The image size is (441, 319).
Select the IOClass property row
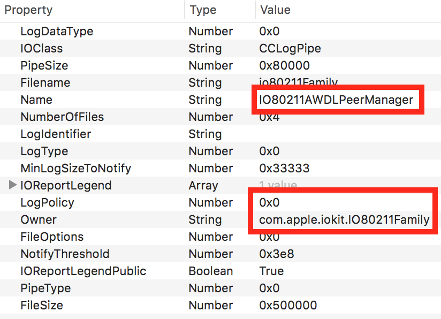pos(41,48)
